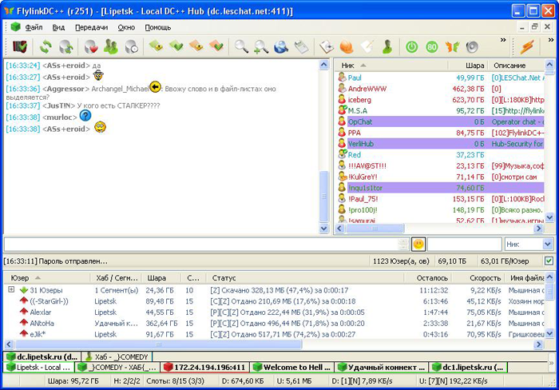Open the green download queue icon

(157, 46)
